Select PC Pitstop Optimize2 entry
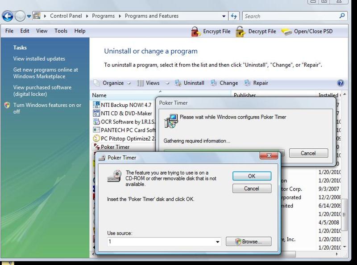The image size is (357, 265). (x=128, y=139)
